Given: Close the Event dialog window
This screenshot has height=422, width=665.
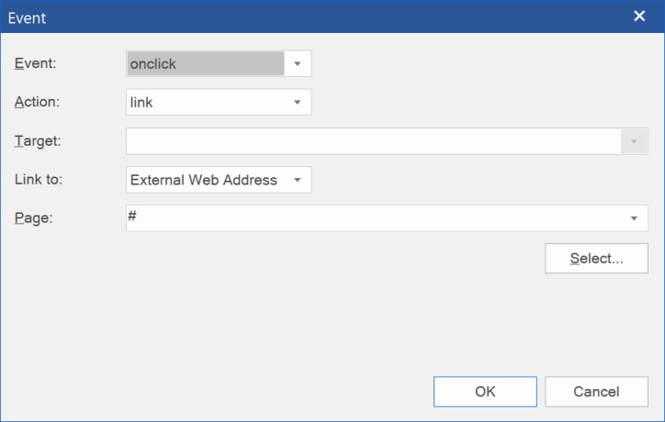Looking at the screenshot, I should pyautogui.click(x=639, y=17).
